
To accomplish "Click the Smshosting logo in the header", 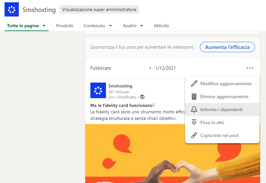I will coord(12,10).
